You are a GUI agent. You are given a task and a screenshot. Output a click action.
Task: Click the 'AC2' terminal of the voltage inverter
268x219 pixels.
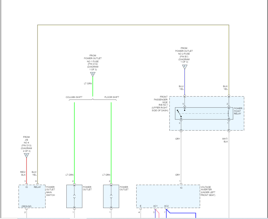pos(166,206)
